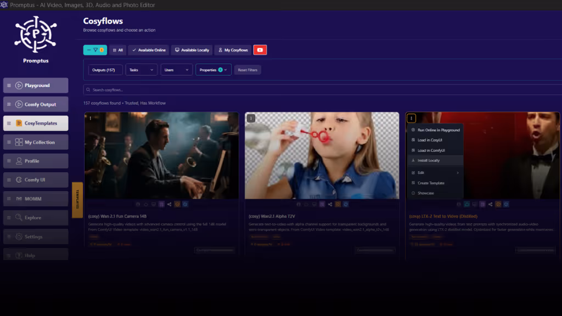Open Comfy UI from the sidebar

[36, 180]
